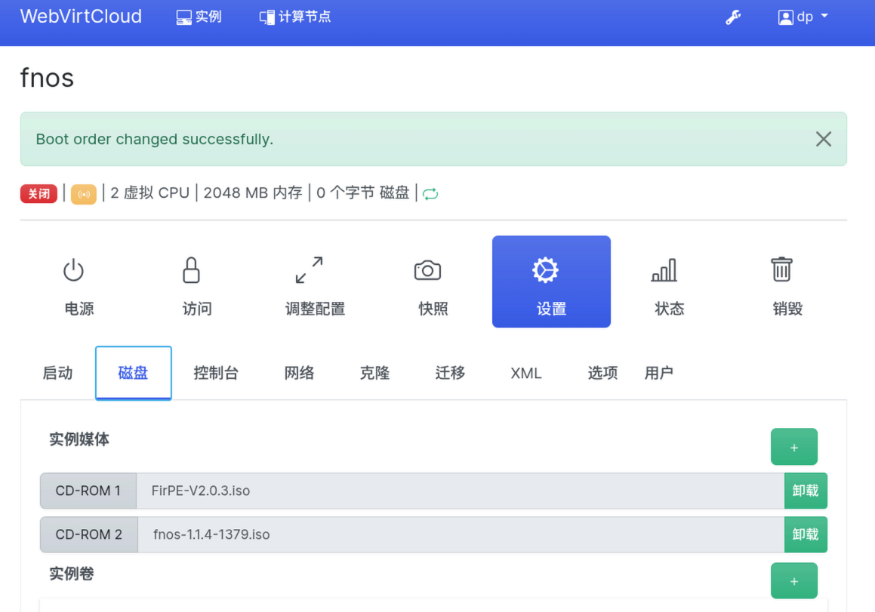Click the green refresh arrows icon

[x=430, y=194]
